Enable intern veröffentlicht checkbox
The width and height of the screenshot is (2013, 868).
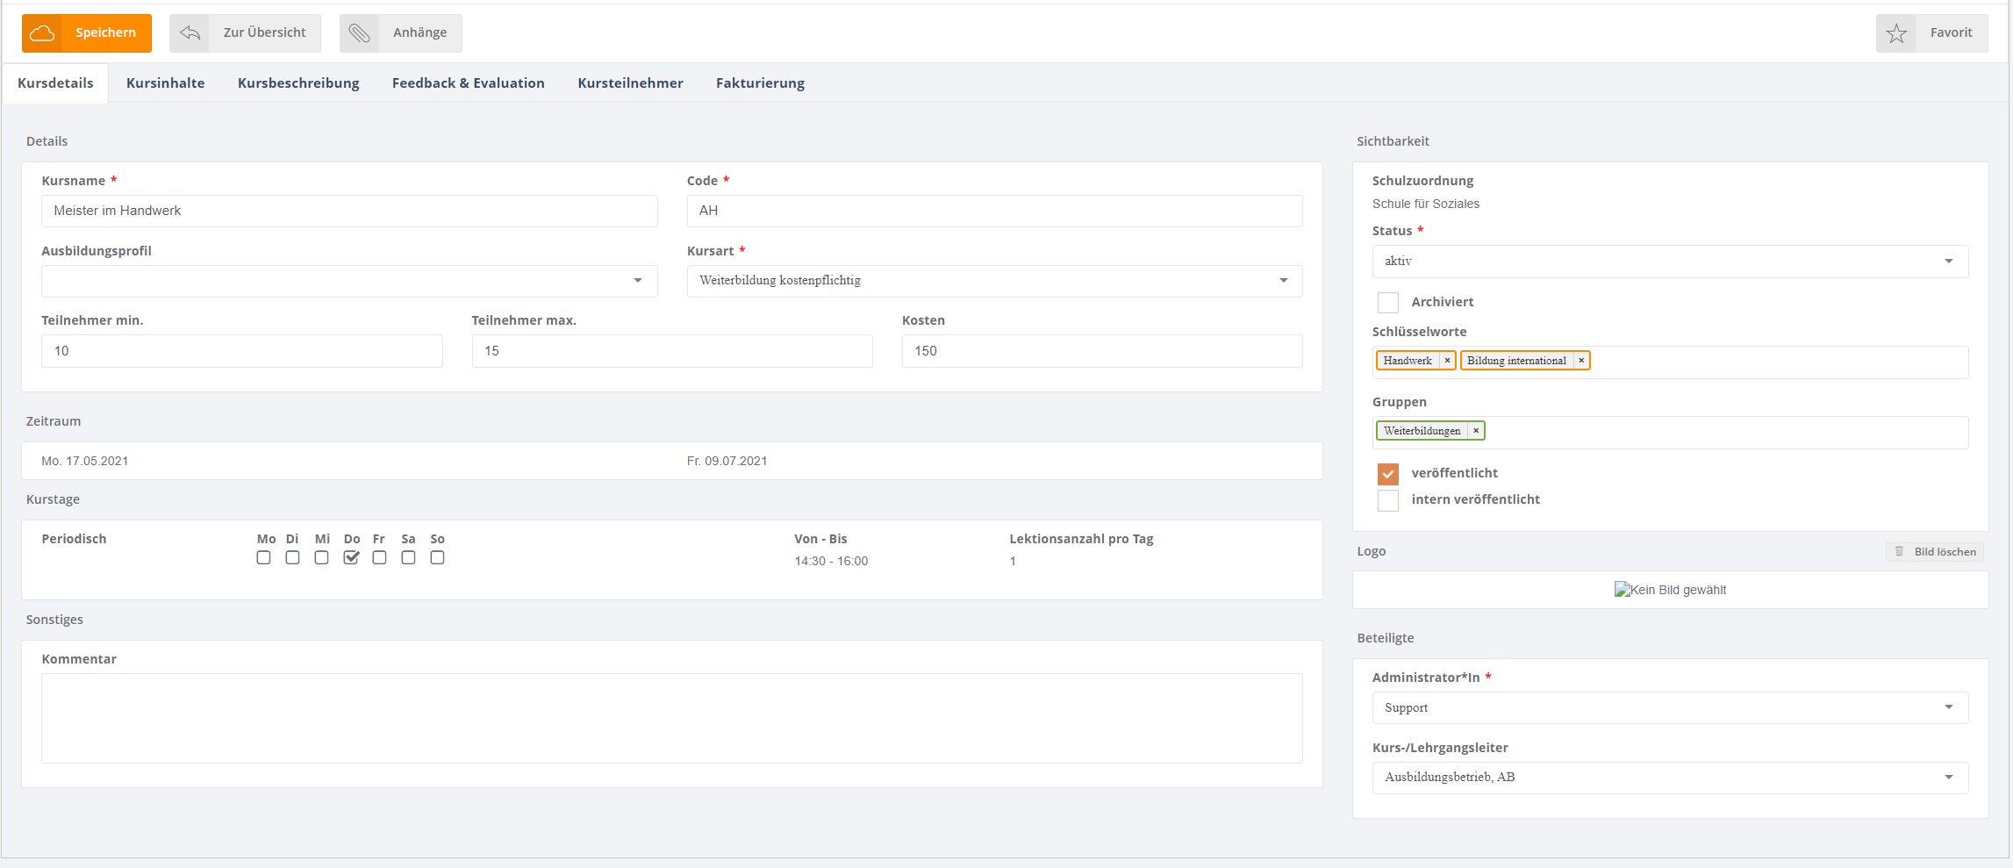[x=1388, y=500]
